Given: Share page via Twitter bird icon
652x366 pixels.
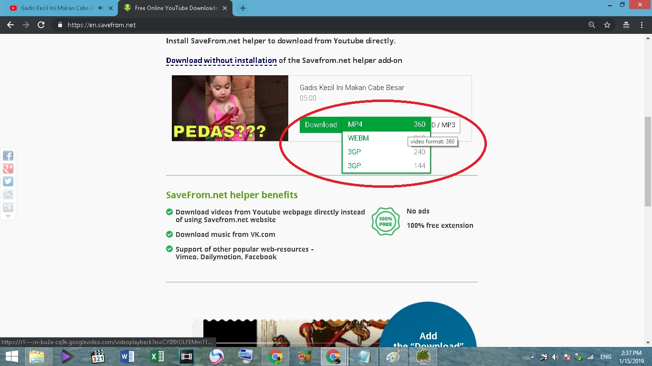Looking at the screenshot, I should pos(8,181).
